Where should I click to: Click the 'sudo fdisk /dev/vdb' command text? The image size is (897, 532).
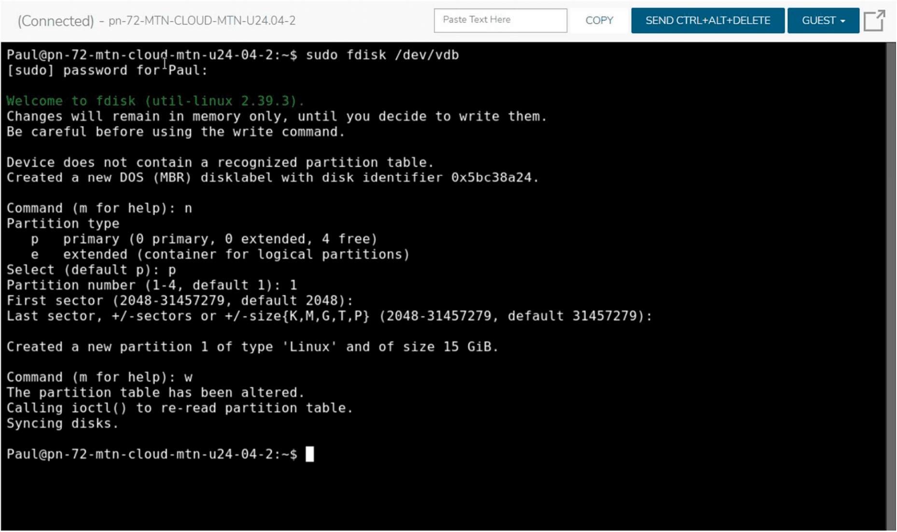coord(382,55)
